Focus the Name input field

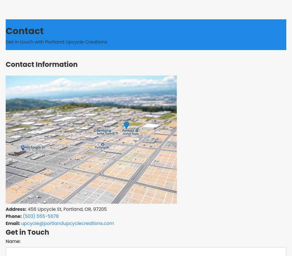point(146,252)
